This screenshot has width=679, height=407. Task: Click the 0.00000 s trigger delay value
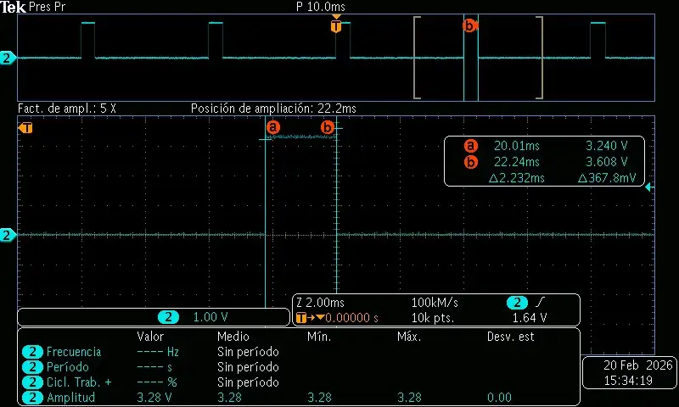click(351, 318)
